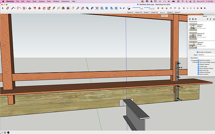Open the Line tool dropdown arrow
This screenshot has width=215, height=134.
[x=15, y=9]
